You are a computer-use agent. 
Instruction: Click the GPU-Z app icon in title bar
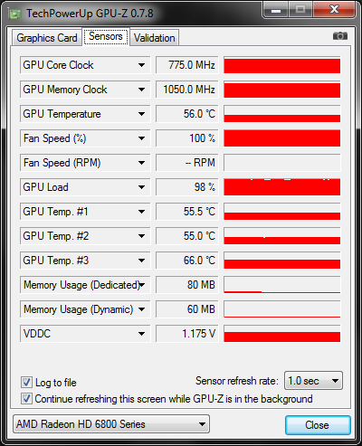click(14, 14)
